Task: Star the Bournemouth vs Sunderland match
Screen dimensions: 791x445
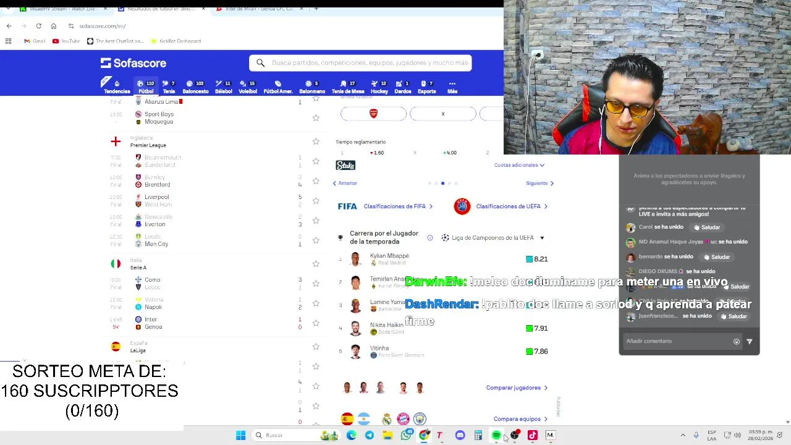Action: tap(316, 161)
